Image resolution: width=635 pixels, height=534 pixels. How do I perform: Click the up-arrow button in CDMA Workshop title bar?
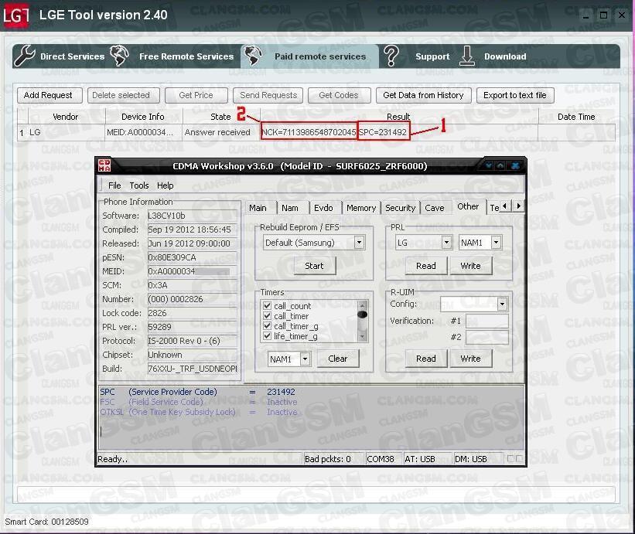tap(500, 165)
